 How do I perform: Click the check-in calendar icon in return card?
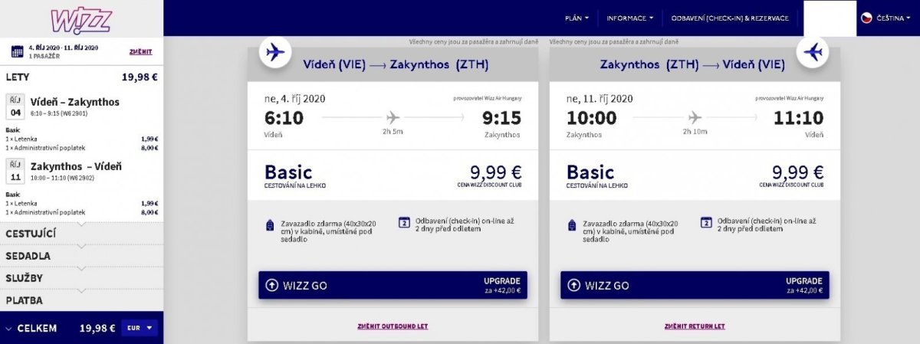[x=706, y=223]
